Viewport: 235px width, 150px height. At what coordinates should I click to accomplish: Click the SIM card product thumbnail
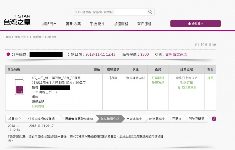tap(20, 87)
